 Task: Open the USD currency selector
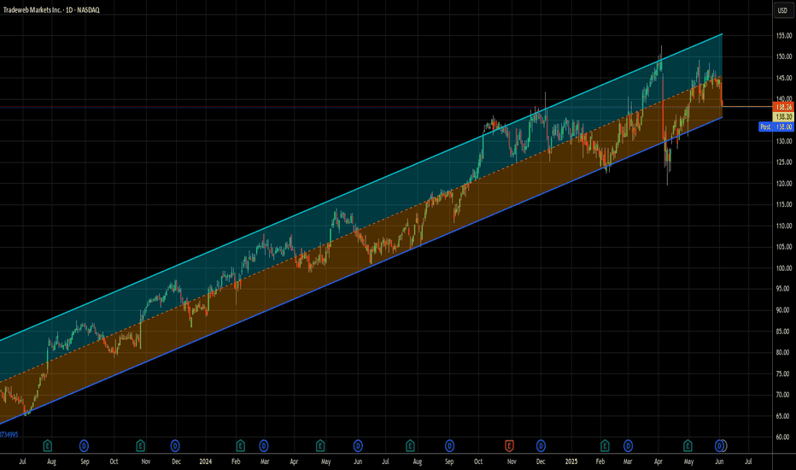[x=783, y=10]
